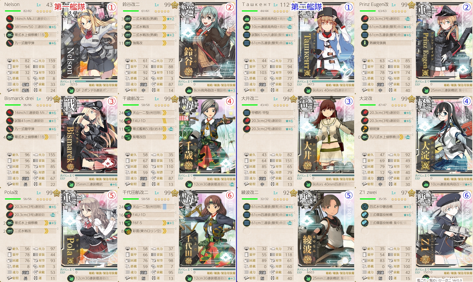Click the 第一艦隊 first fleet label
The height and width of the screenshot is (282, 473).
click(x=70, y=7)
